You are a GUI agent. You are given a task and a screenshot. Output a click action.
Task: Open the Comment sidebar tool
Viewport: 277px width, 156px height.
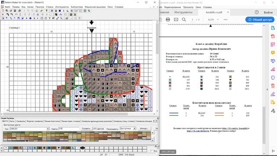[273, 53]
